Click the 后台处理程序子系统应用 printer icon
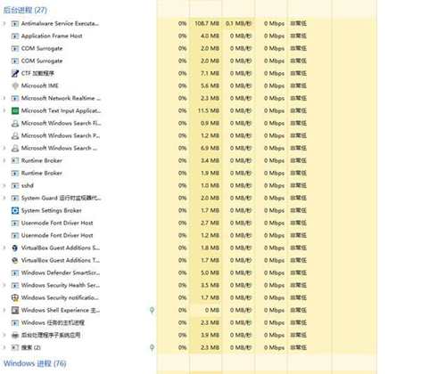 click(x=15, y=336)
